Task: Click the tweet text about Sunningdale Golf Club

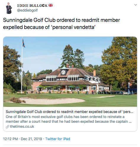Action: pyautogui.click(x=62, y=24)
